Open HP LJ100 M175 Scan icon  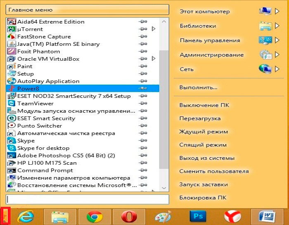(x=12, y=163)
